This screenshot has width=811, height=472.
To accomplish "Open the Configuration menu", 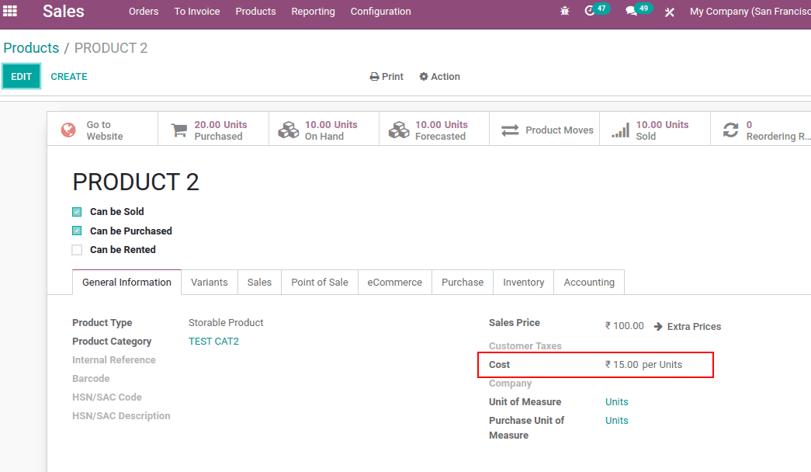I will (x=381, y=12).
